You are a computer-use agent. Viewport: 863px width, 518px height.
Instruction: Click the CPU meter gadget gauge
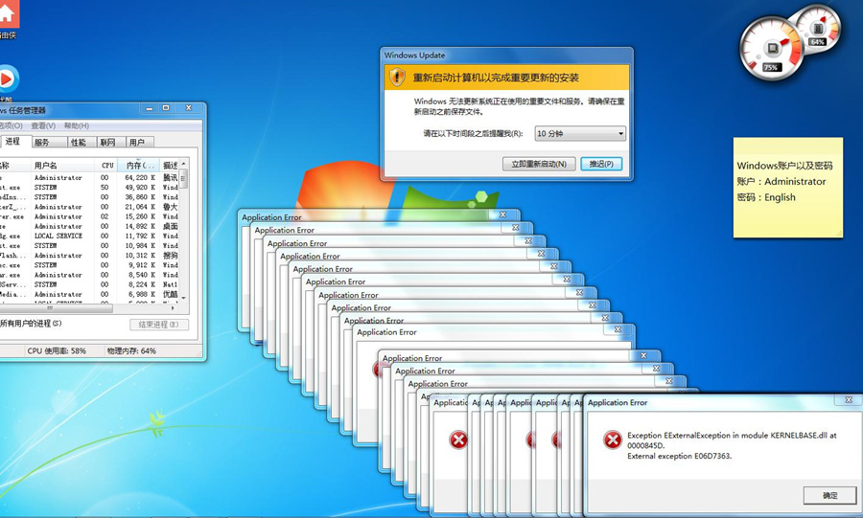pos(772,48)
